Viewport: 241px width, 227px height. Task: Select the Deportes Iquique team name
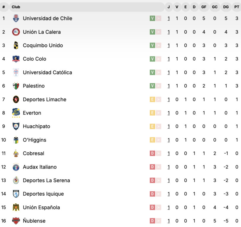43,194
